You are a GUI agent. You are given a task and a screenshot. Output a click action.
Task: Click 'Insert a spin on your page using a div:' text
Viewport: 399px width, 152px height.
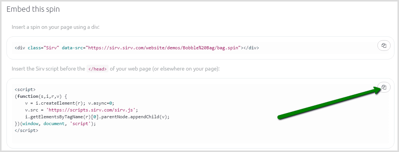coord(55,27)
